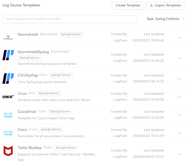Open the StormshieldSyslog template title
The width and height of the screenshot is (187, 162).
pyautogui.click(x=33, y=52)
